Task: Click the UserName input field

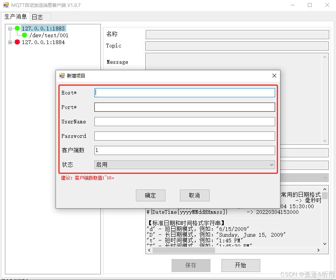Action: coord(185,122)
